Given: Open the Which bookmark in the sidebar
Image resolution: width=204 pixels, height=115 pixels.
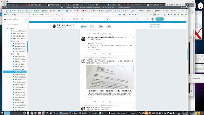Looking at the screenshot, I should 19,105.
